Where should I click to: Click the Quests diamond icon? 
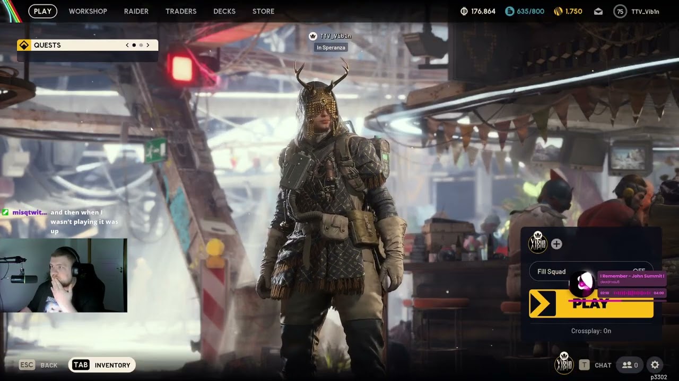click(24, 45)
